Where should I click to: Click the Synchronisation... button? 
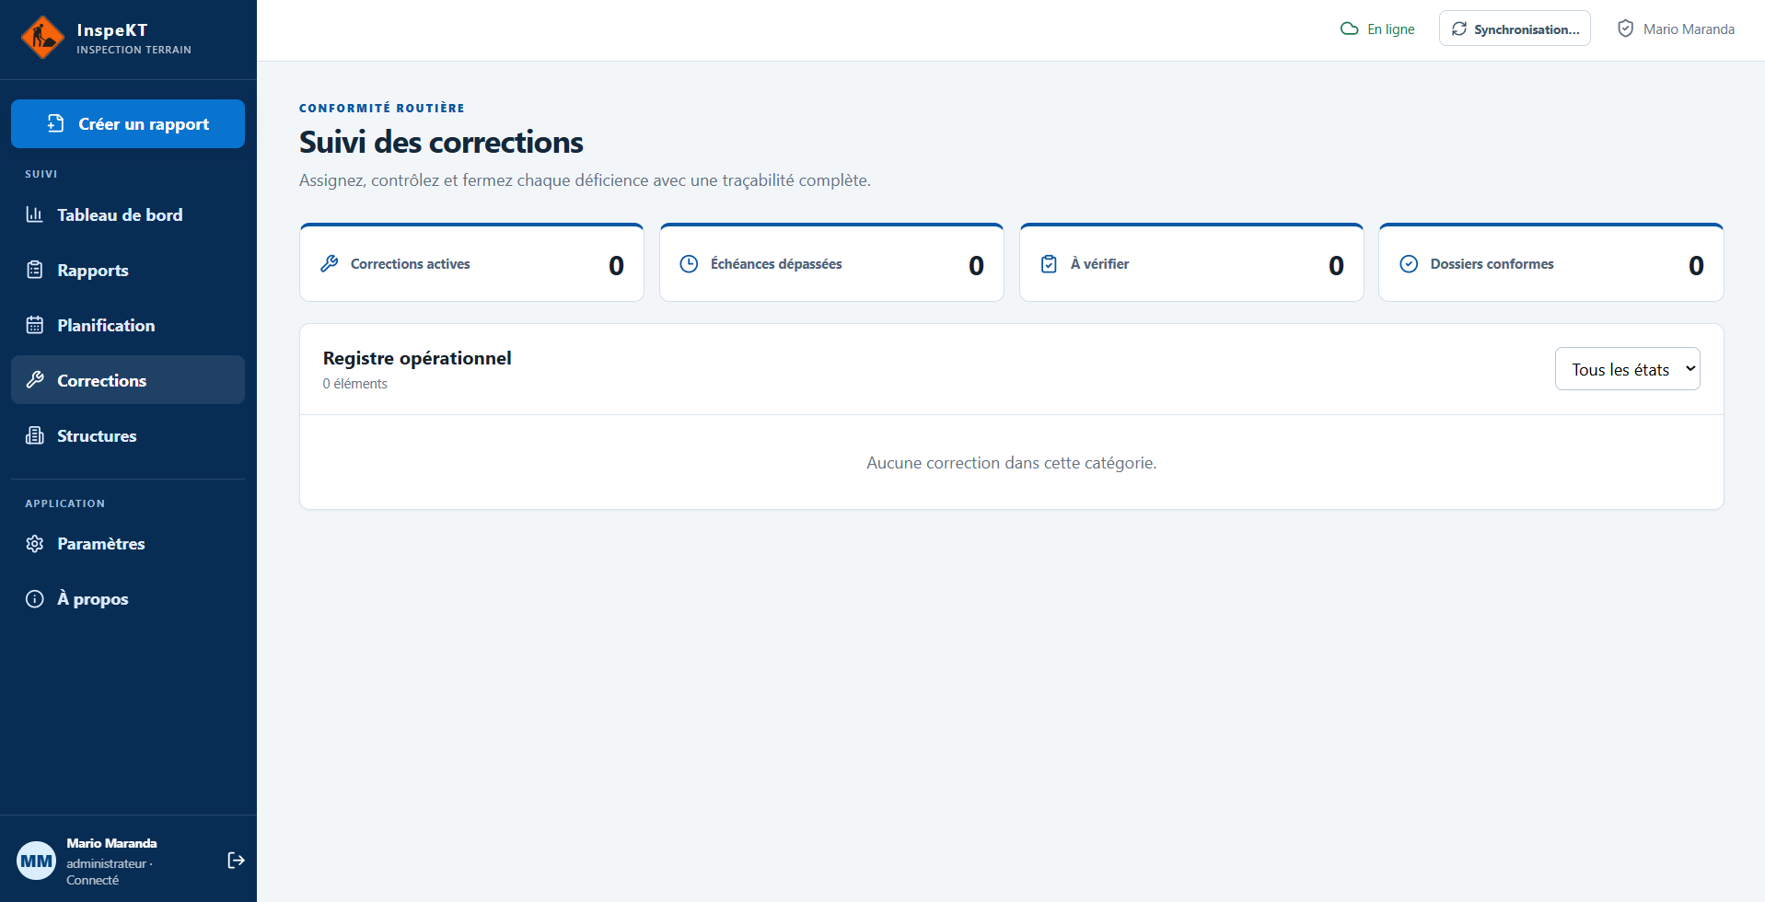tap(1515, 29)
